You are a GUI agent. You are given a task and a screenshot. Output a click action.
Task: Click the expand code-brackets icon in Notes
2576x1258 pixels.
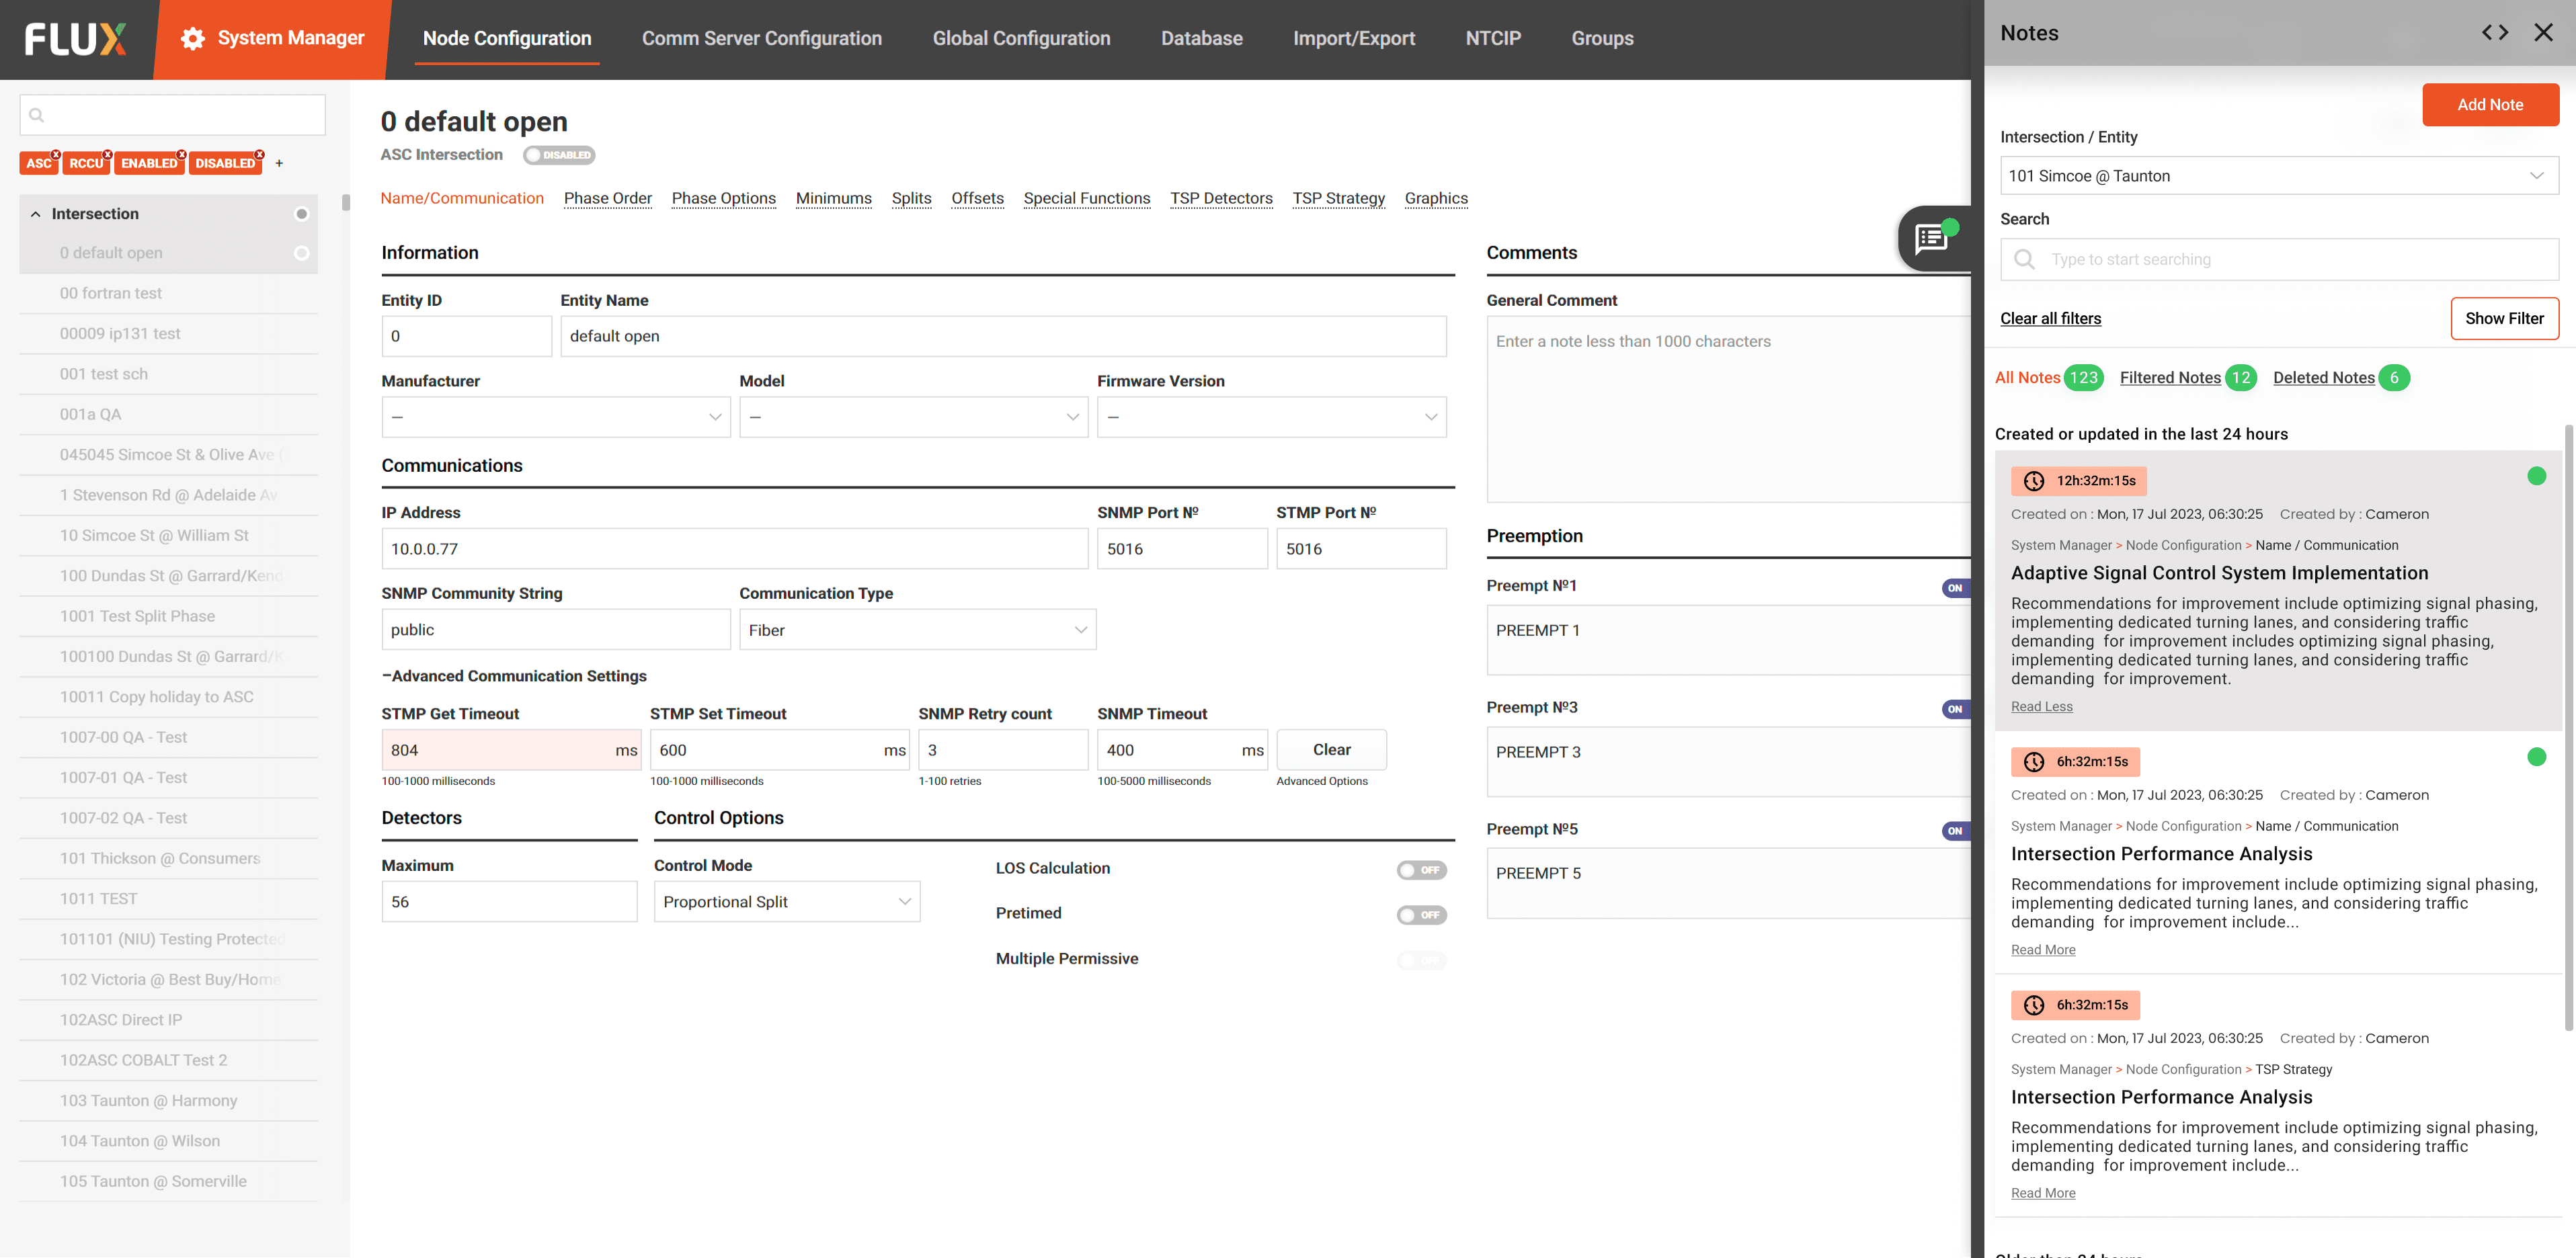(2495, 33)
